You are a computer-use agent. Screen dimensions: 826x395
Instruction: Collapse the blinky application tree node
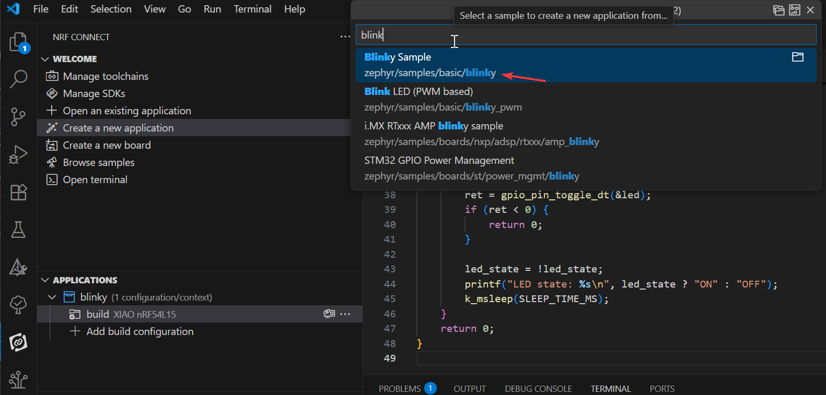[x=52, y=297]
